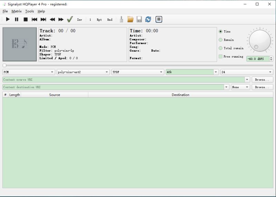This screenshot has width=276, height=197.
Task: Click the brush clear-playlist icon
Action: click(121, 19)
